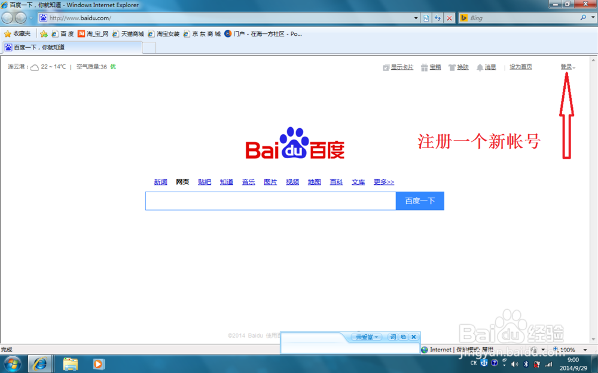
Task: Click the Compatibility View icon
Action: [426, 18]
